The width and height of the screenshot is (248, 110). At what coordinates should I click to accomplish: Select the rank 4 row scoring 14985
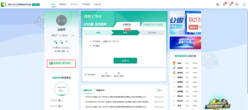(x=185, y=77)
